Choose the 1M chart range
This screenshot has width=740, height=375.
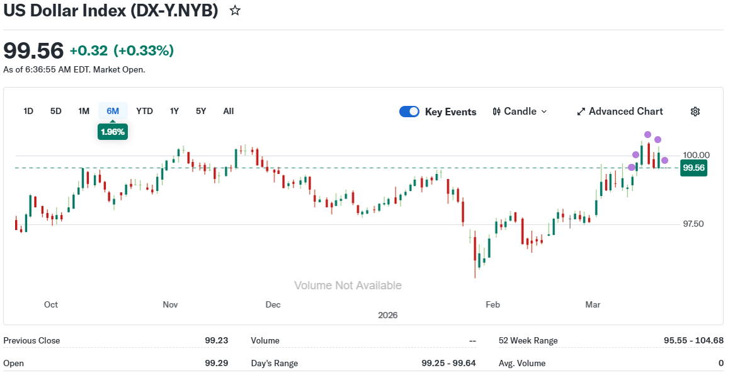[x=84, y=111]
